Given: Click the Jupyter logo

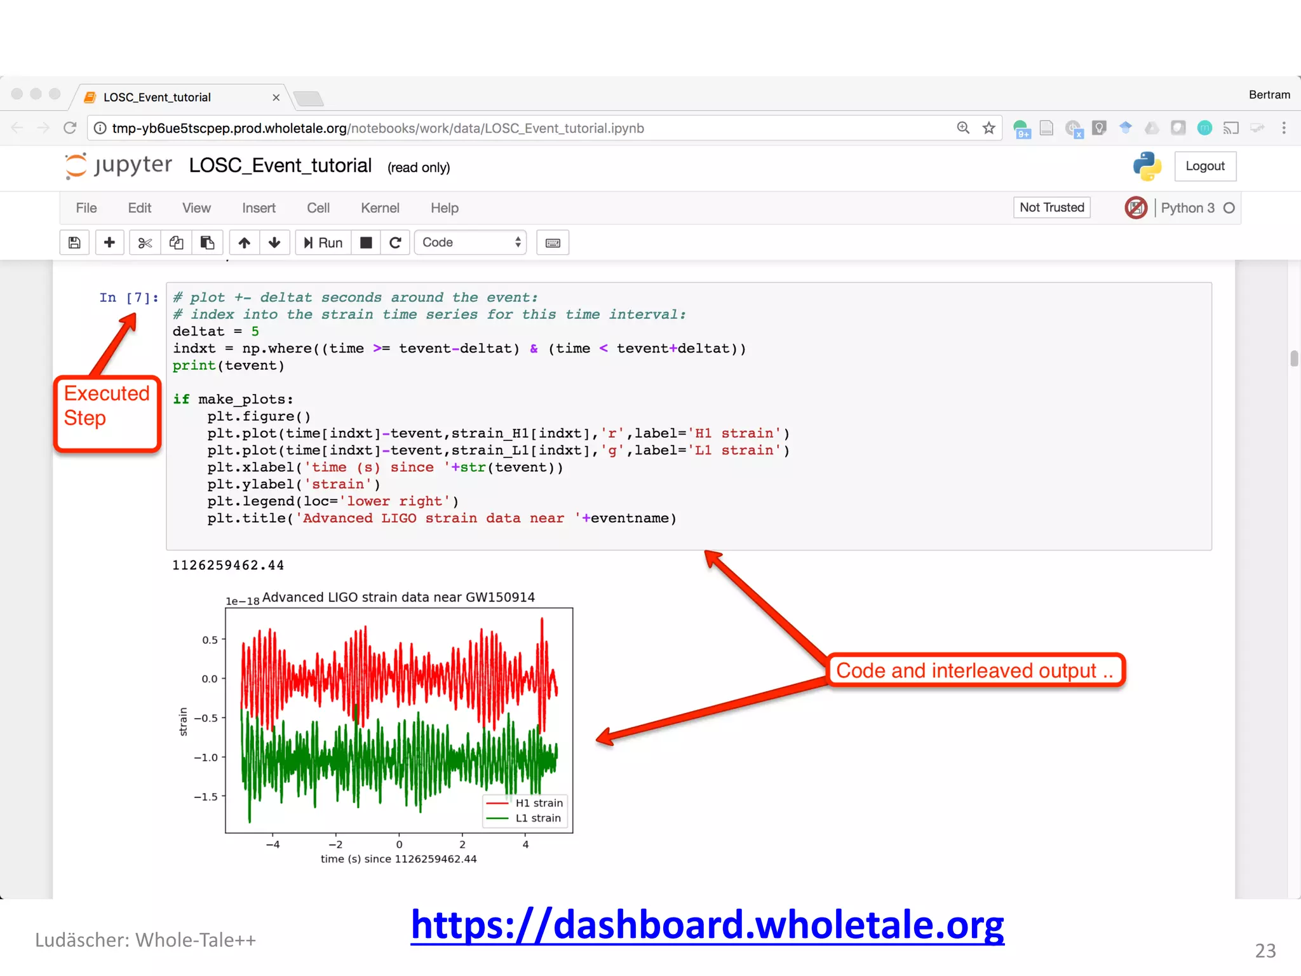Looking at the screenshot, I should [x=119, y=166].
